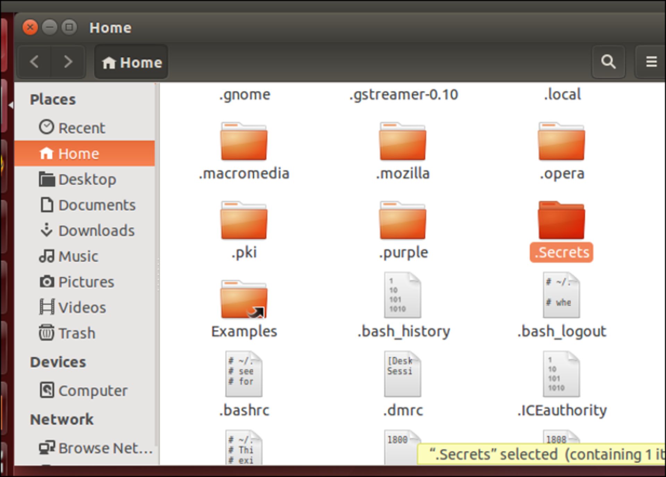Select the Desktop sidebar entry

(87, 179)
